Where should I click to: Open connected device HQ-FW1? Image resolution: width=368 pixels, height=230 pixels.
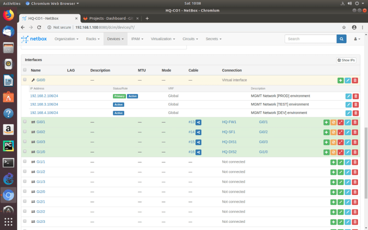[229, 122]
